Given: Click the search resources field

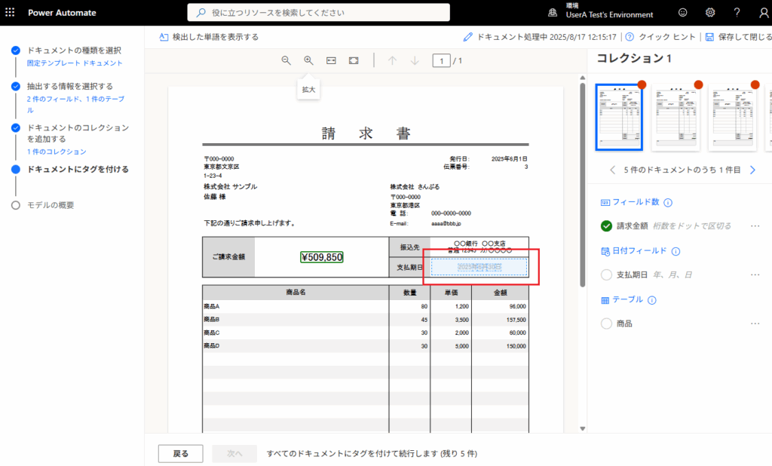Looking at the screenshot, I should coord(319,12).
